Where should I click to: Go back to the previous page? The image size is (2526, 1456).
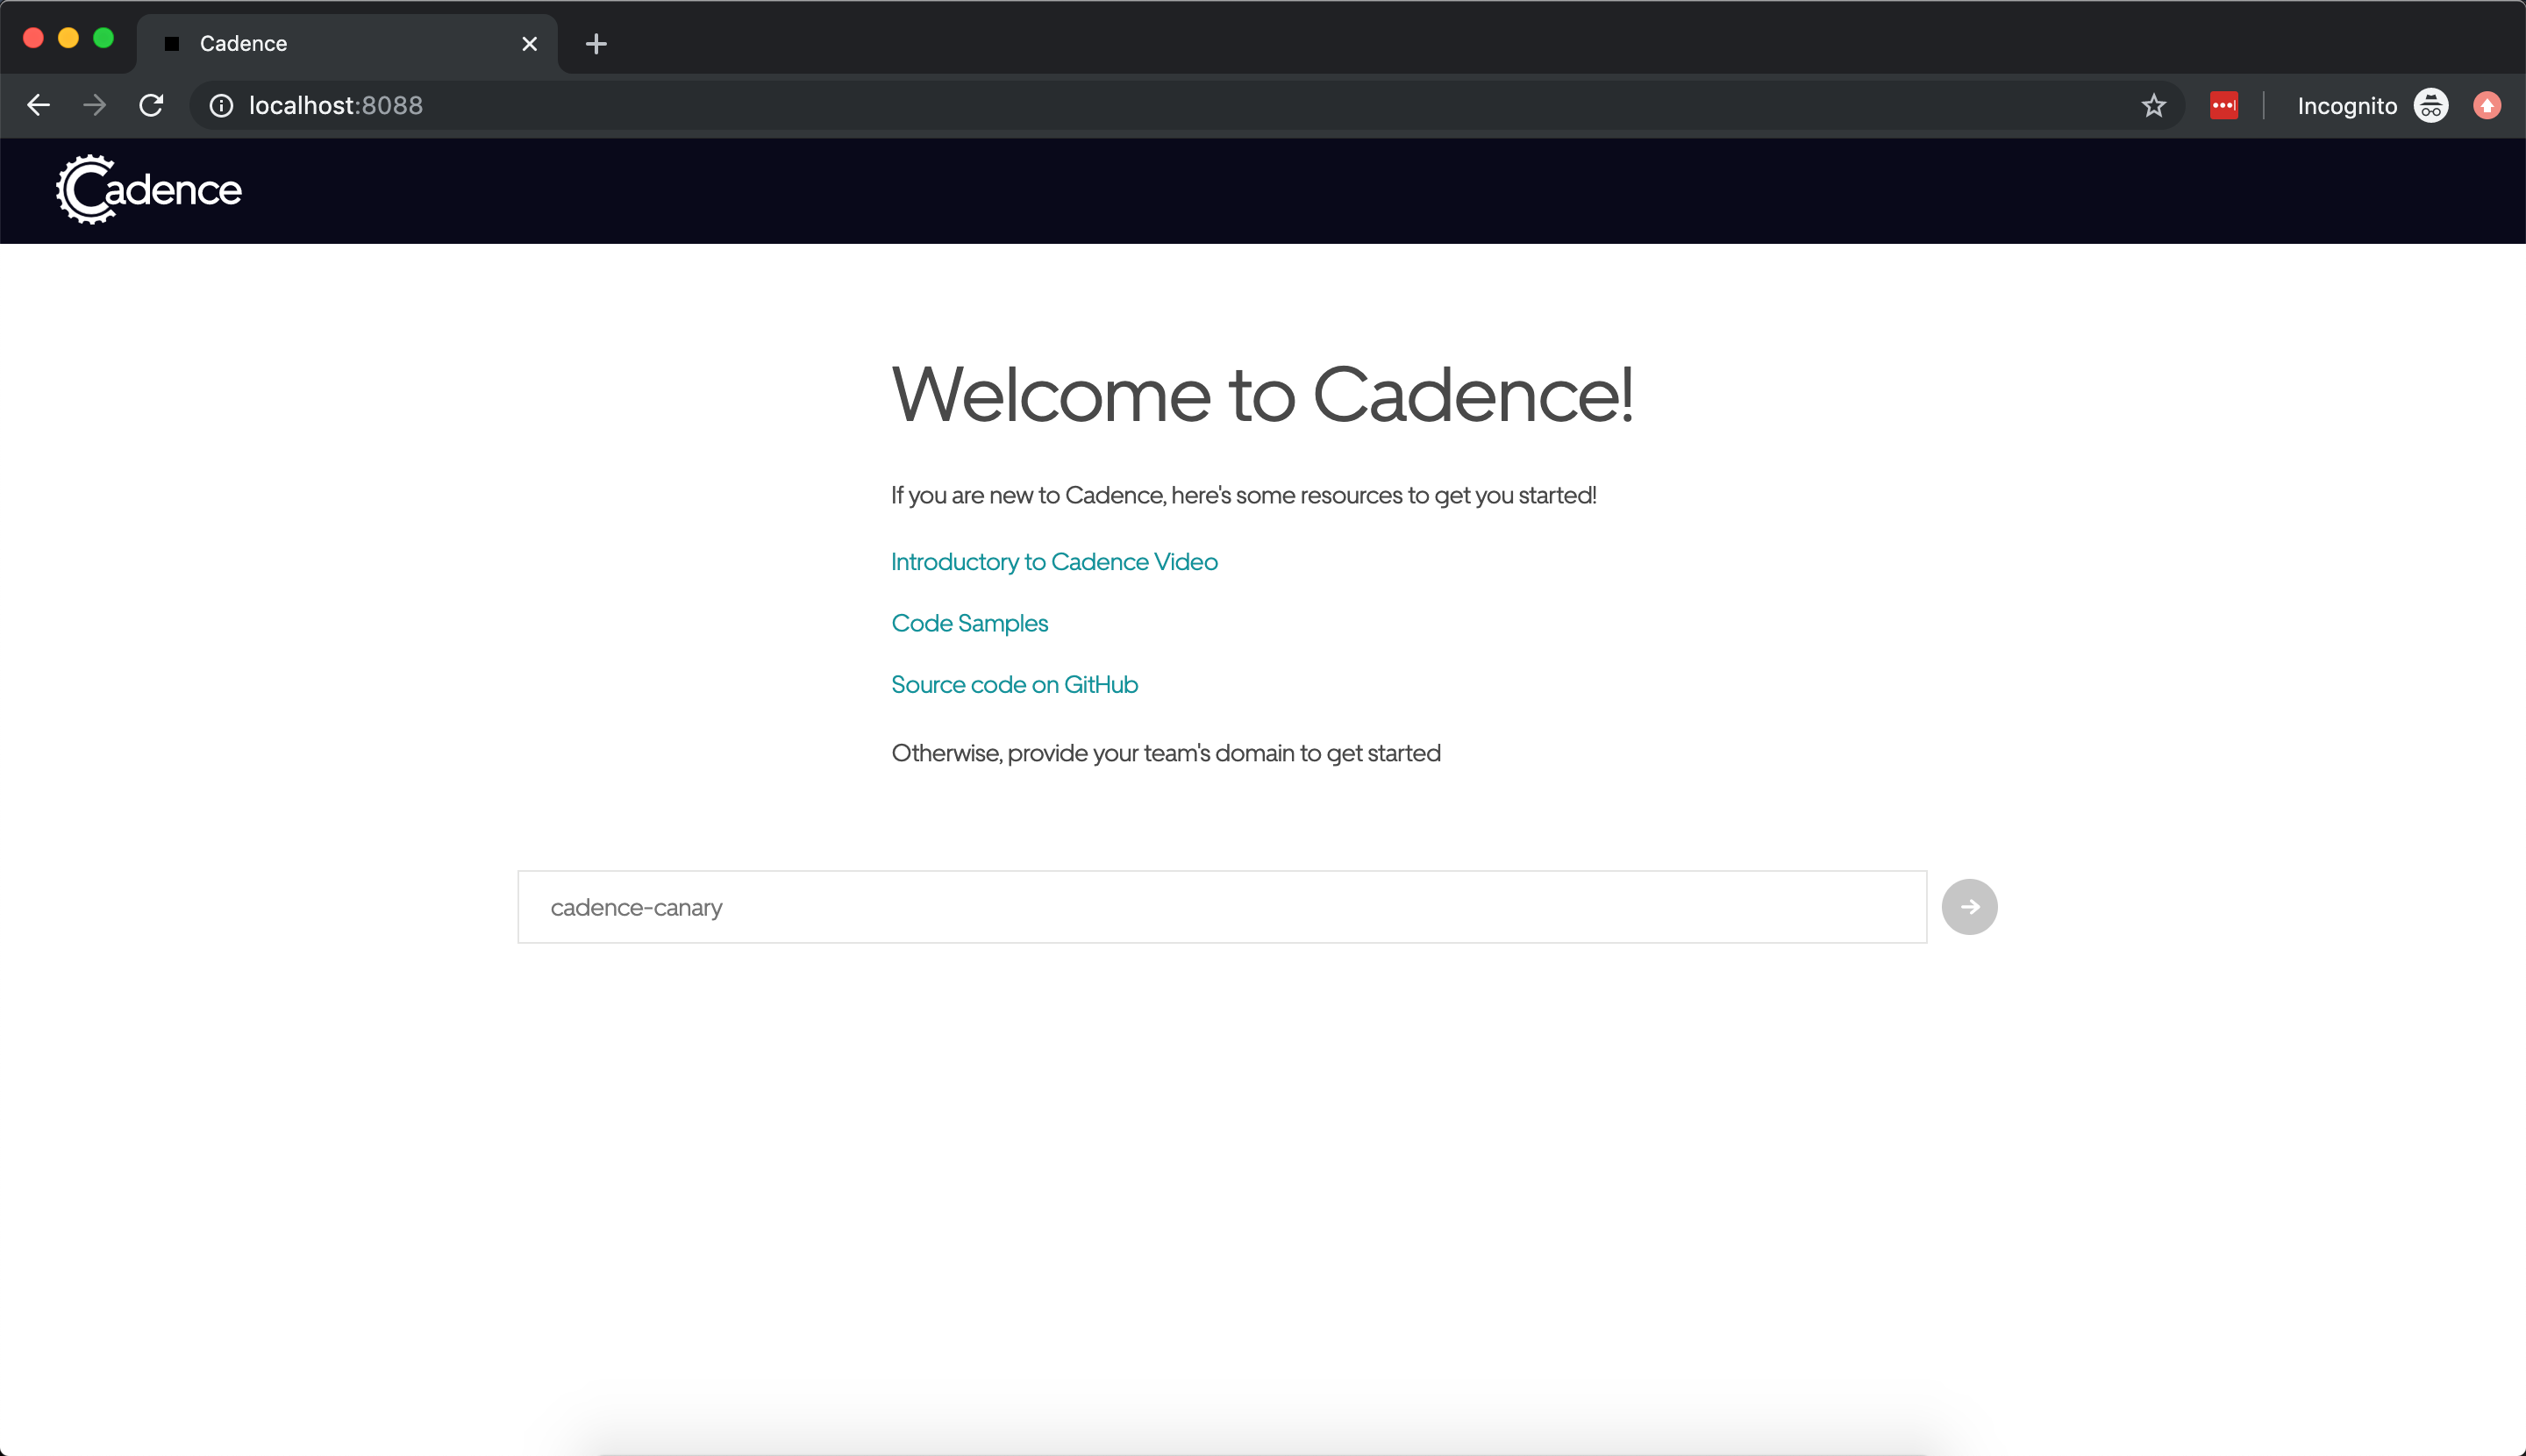[38, 105]
